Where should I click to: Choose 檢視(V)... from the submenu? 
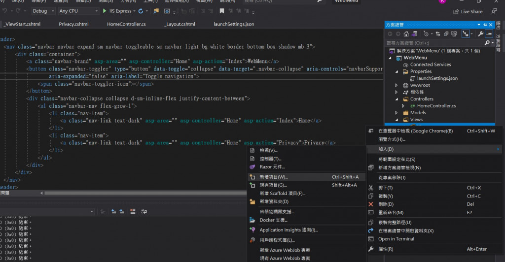[x=307, y=150]
